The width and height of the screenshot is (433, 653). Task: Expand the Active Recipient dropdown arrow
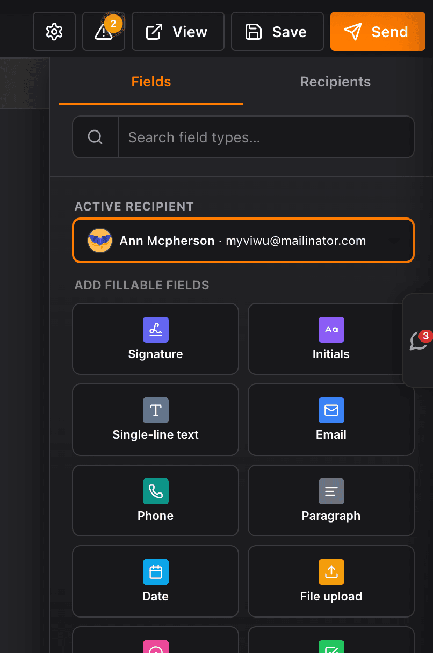[395, 241]
